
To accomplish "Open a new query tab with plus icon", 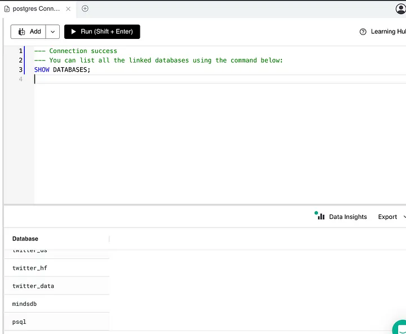I will click(85, 8).
